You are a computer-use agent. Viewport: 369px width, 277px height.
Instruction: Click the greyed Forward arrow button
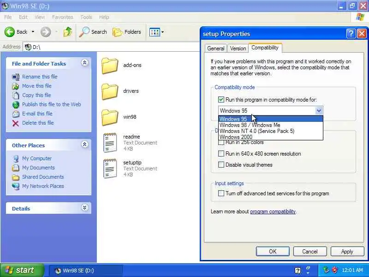46,32
